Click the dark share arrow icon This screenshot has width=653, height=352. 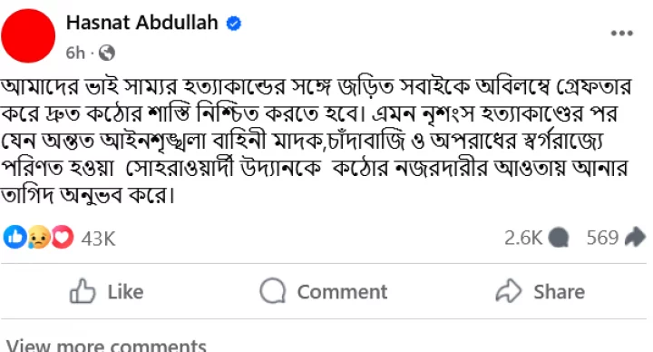635,237
